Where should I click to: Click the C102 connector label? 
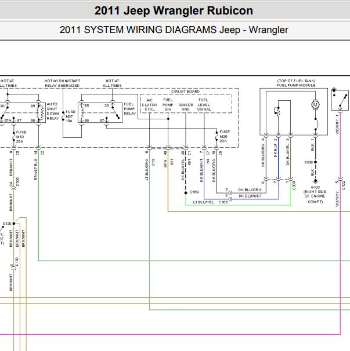[x=343, y=185]
